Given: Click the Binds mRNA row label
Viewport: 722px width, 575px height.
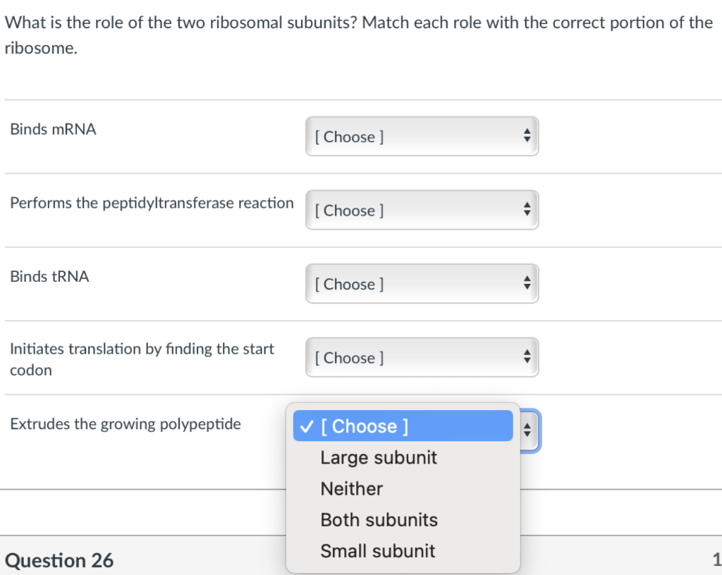Looking at the screenshot, I should pyautogui.click(x=53, y=130).
